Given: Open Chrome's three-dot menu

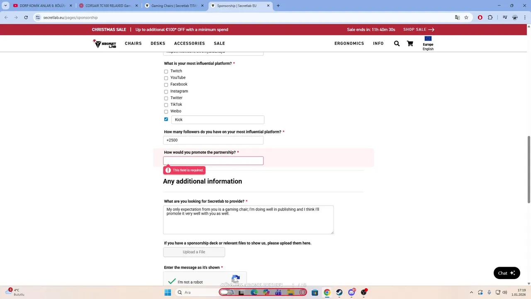Looking at the screenshot, I should (x=525, y=17).
